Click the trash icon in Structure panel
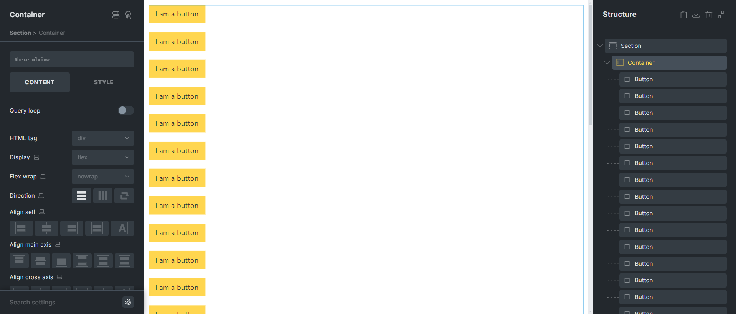The height and width of the screenshot is (314, 736). click(x=708, y=15)
